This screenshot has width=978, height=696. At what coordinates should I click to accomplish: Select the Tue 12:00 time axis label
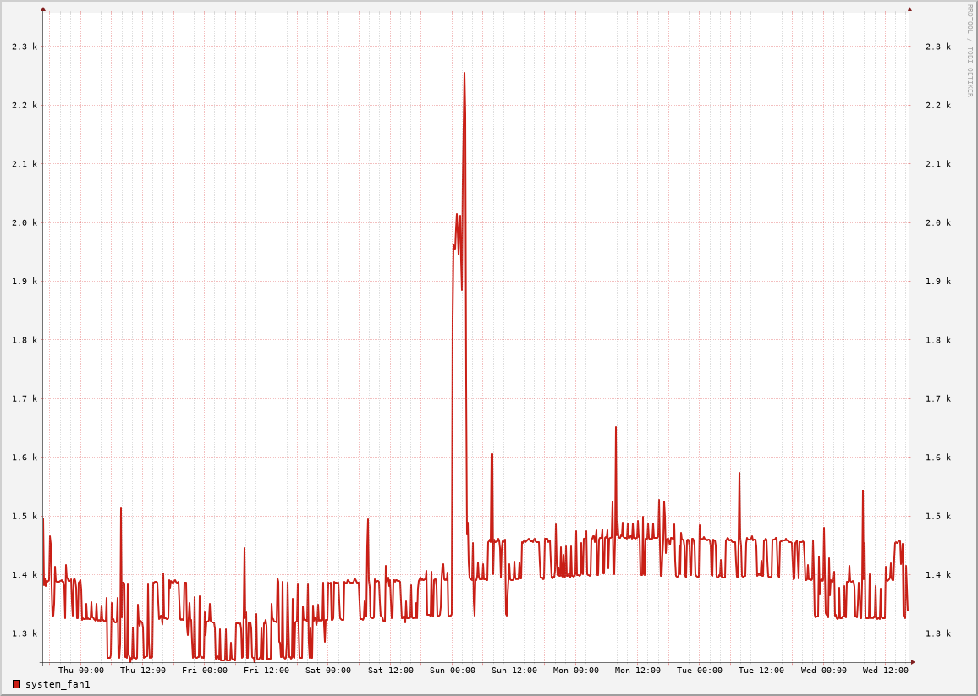pyautogui.click(x=761, y=671)
